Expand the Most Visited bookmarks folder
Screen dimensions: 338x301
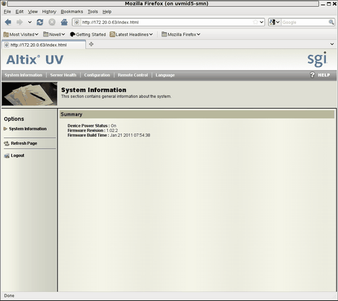point(21,34)
